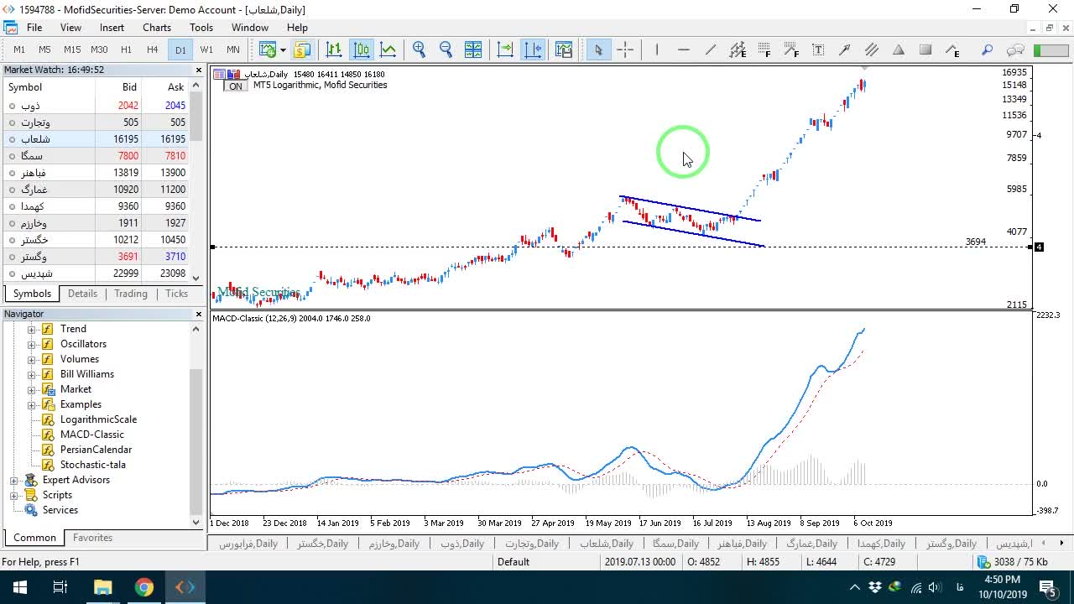Open File Explorer from taskbar
Image resolution: width=1074 pixels, height=604 pixels.
point(102,587)
